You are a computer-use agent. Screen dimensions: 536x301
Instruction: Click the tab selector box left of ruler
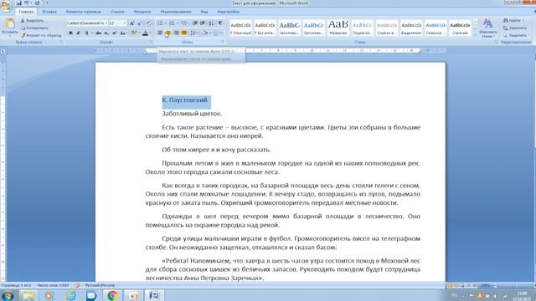pos(3,51)
